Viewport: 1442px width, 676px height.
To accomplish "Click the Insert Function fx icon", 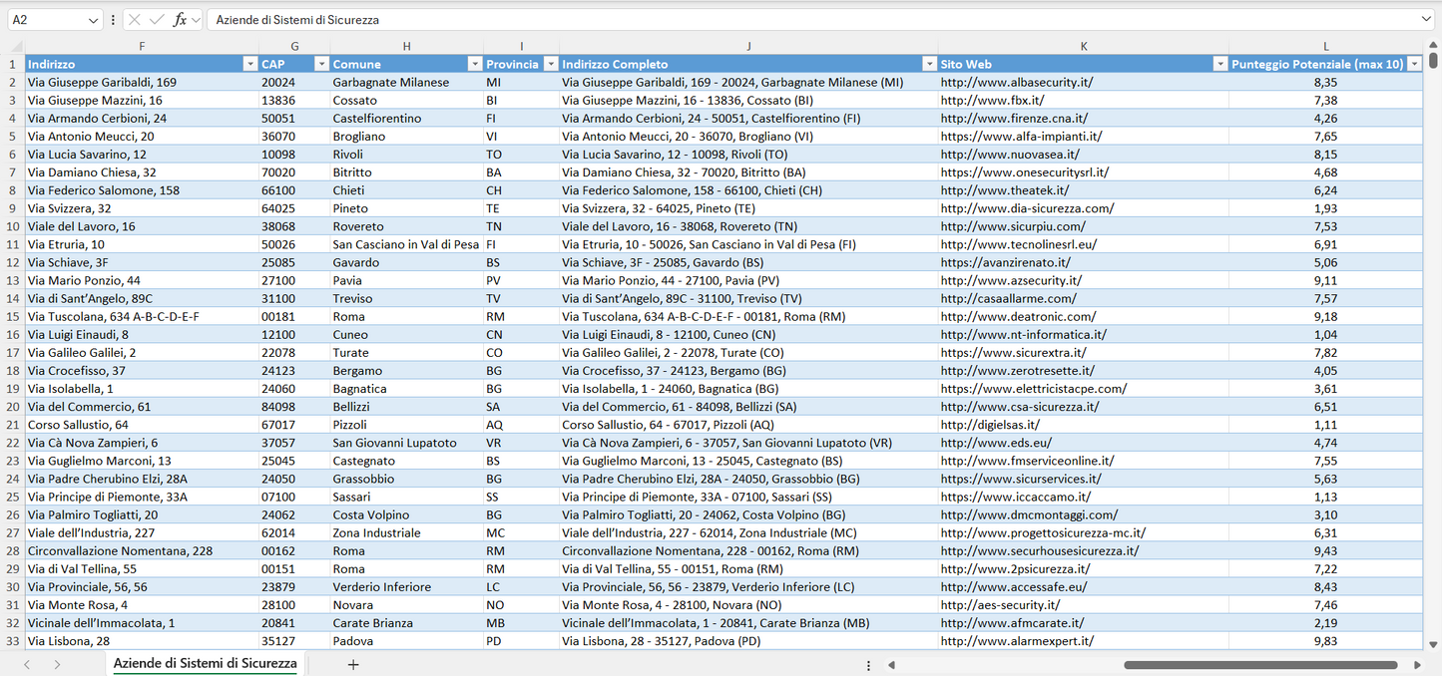I will (180, 20).
